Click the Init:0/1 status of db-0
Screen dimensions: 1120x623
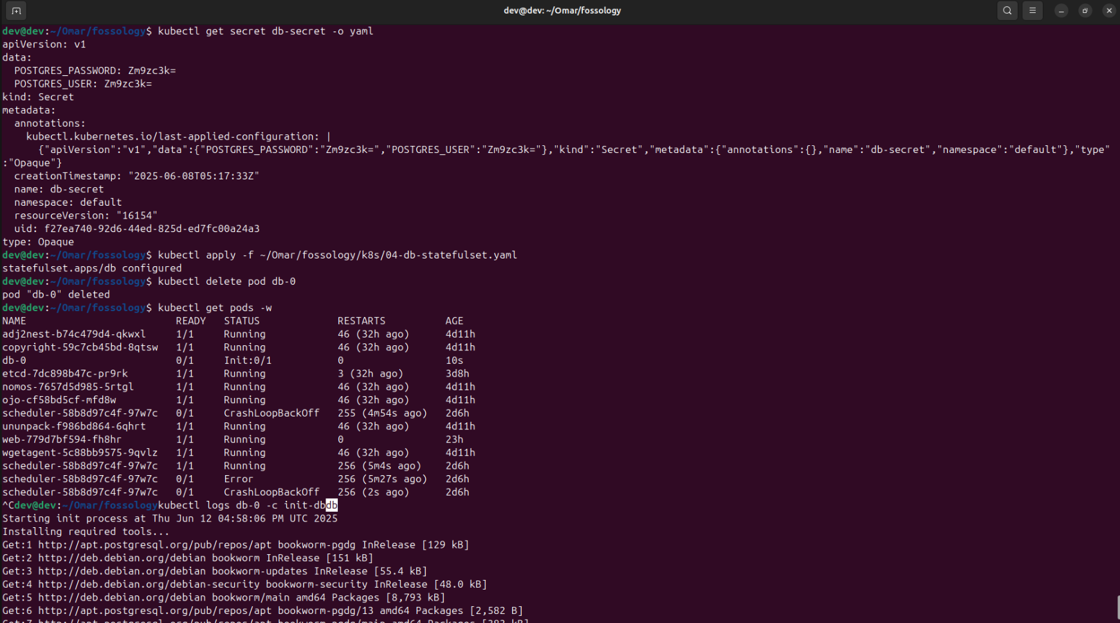coord(248,361)
